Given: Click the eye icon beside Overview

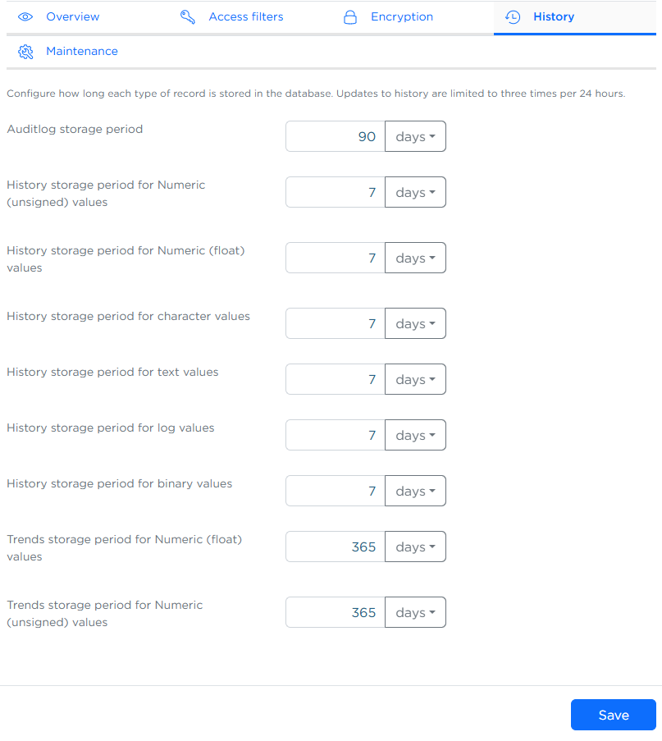Looking at the screenshot, I should point(25,16).
